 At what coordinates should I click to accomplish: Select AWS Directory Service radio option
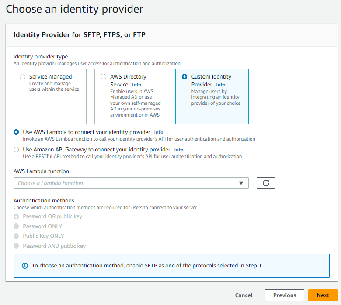tap(104, 77)
